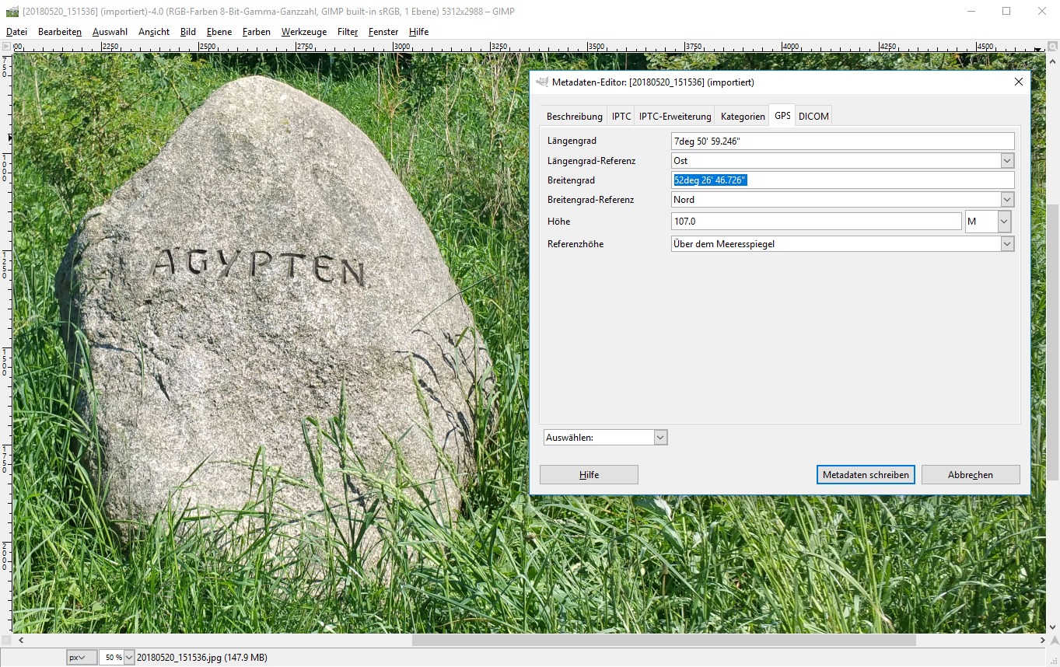Toggle Quick Mask button at bottom left
This screenshot has height=667, width=1060.
click(6, 640)
